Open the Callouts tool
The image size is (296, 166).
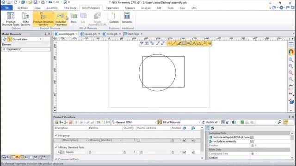(x=114, y=18)
